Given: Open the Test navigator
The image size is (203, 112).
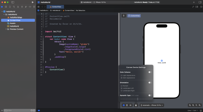Looking at the screenshot, I should point(22,7).
